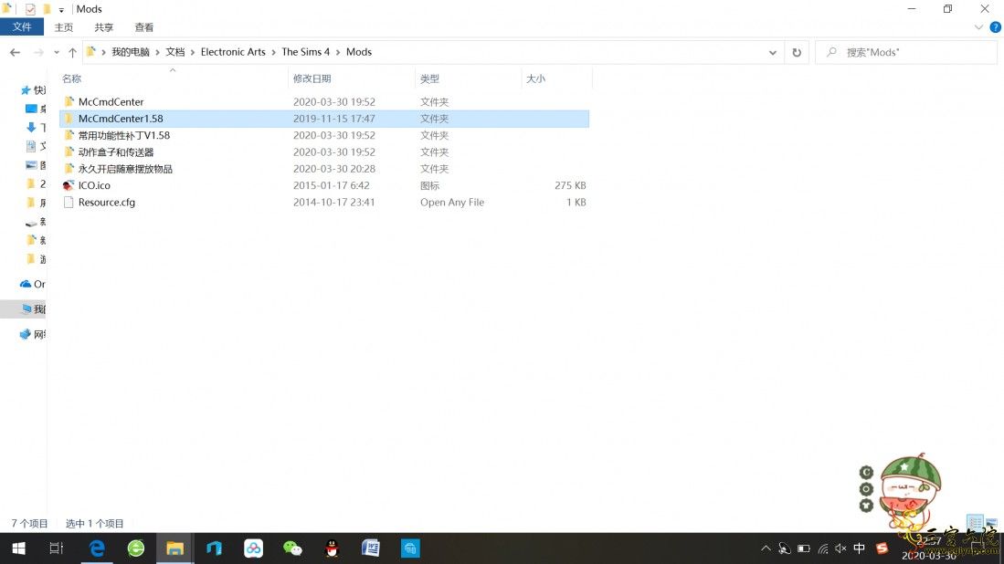Open WeChat from taskbar
This screenshot has width=1004, height=564.
[292, 548]
